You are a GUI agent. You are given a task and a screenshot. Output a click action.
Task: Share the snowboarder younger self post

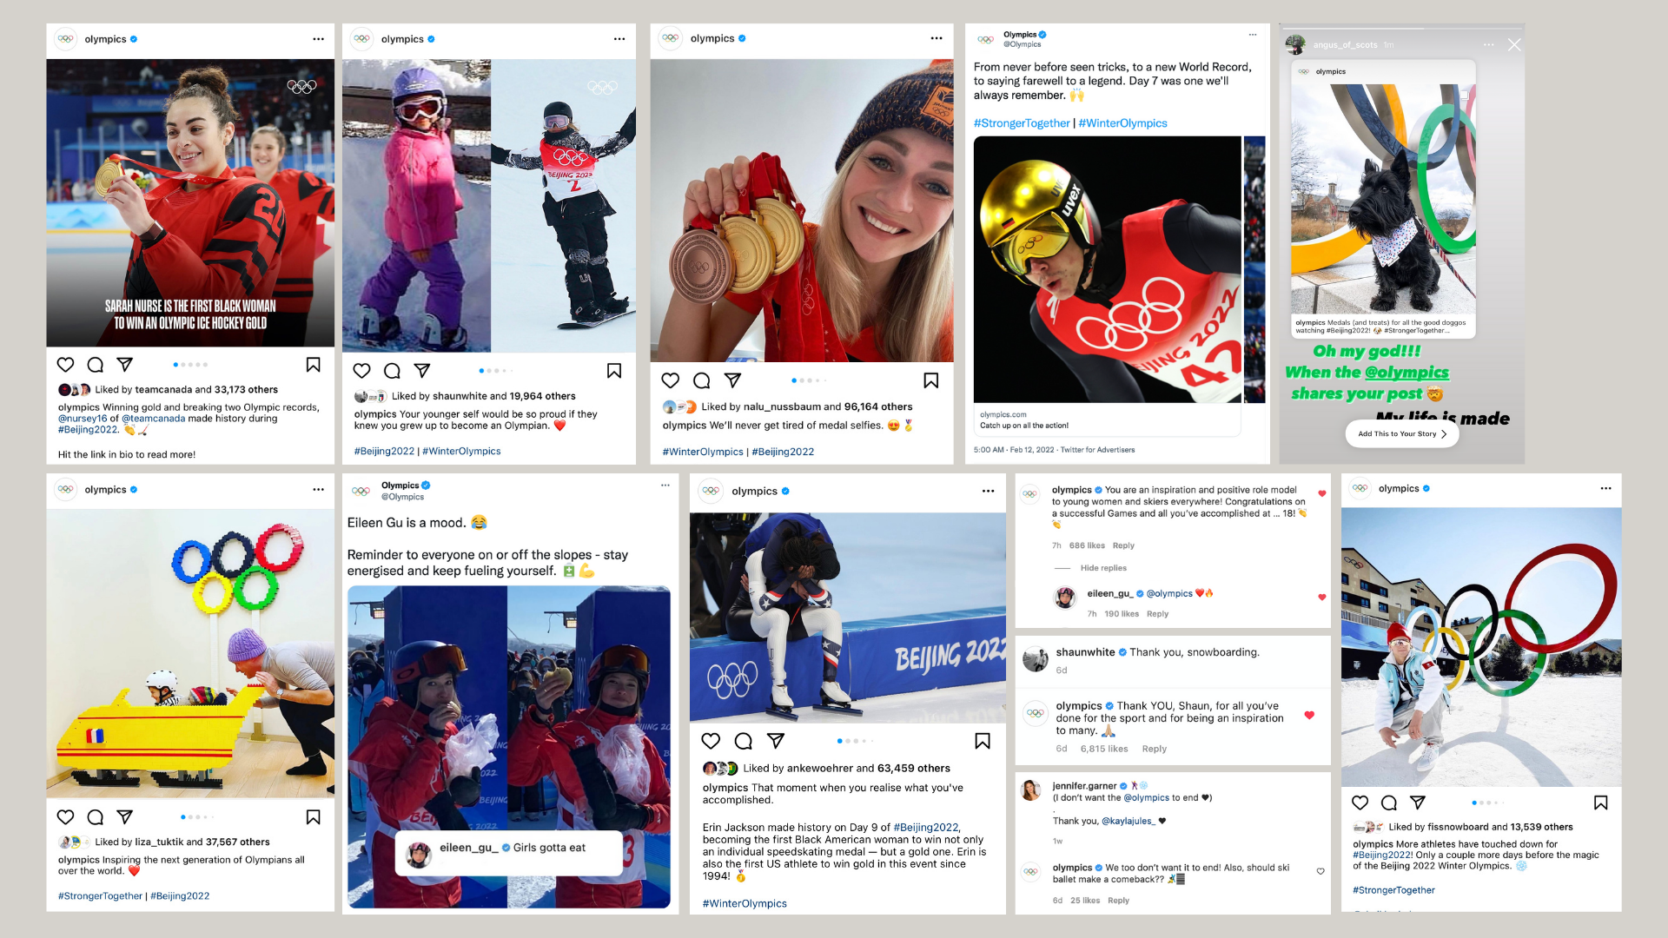(422, 371)
